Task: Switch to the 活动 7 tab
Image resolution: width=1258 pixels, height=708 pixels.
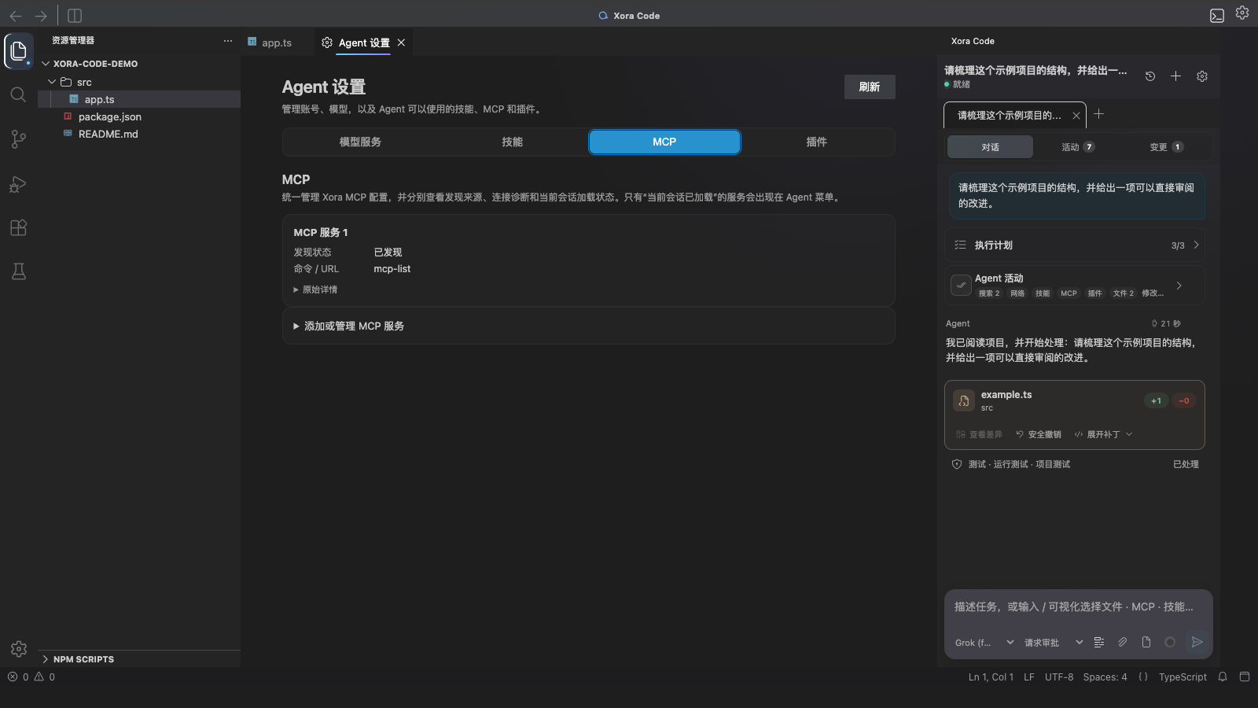Action: pyautogui.click(x=1078, y=147)
